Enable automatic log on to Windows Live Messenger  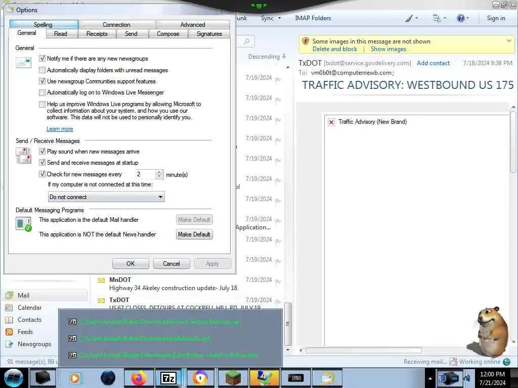42,92
